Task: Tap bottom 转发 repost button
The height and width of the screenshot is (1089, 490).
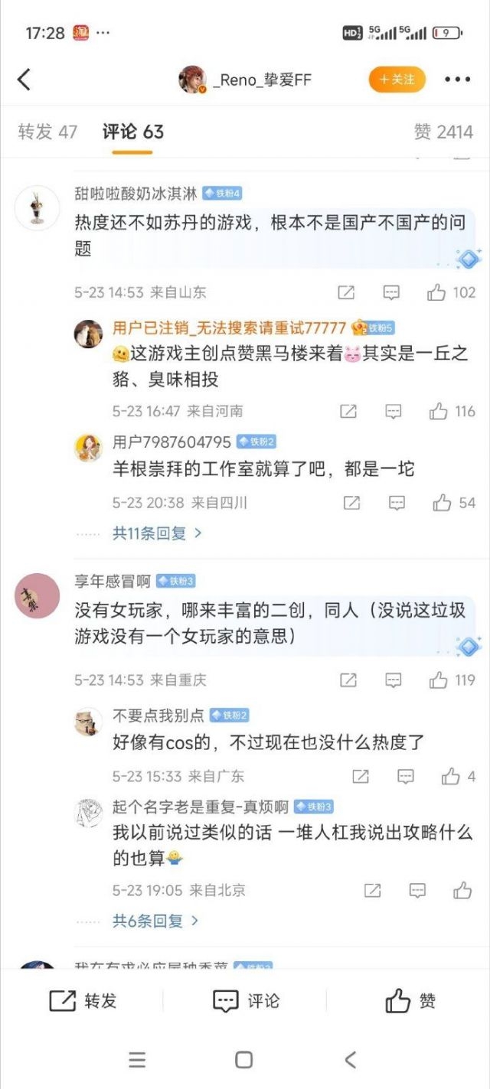Action: [x=82, y=1000]
